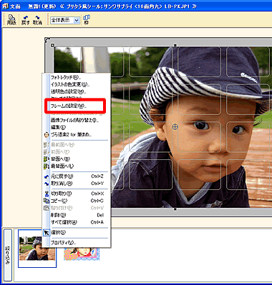Choose 削除 from the context menu
This screenshot has width=272, height=285.
(77, 215)
